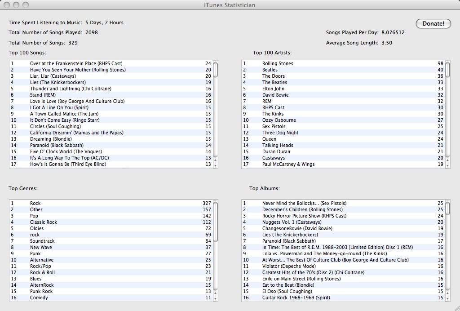Select album Nuggets Vol. 1 (Castaways)
Viewport: 460px width, 311px height.
tap(344, 222)
